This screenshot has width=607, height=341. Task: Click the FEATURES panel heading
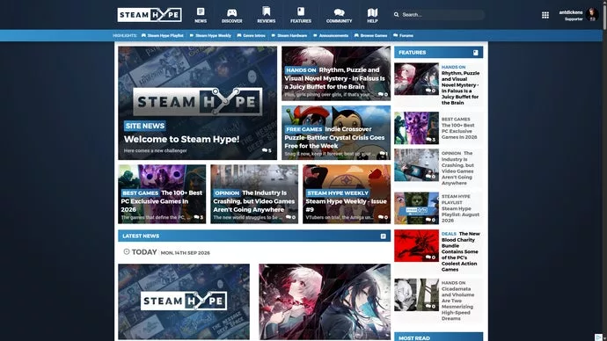tap(413, 53)
